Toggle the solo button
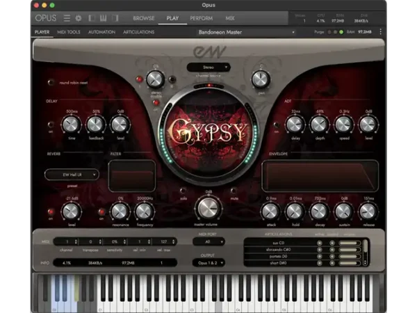This screenshot has height=313, width=417. click(x=183, y=191)
